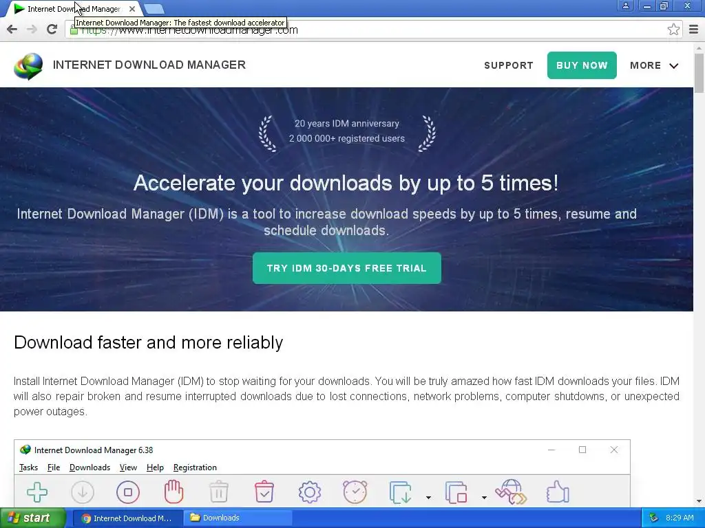Click TRY IDM 30-DAYS FREE TRIAL button
The width and height of the screenshot is (705, 528).
pyautogui.click(x=347, y=268)
